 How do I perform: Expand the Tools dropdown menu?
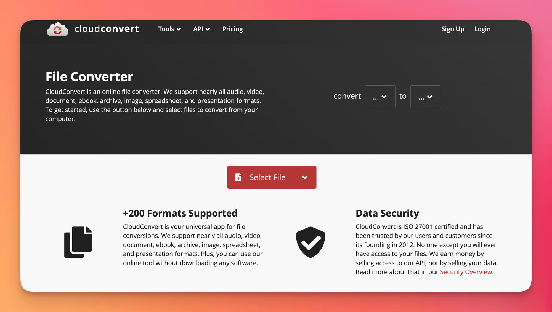click(169, 29)
